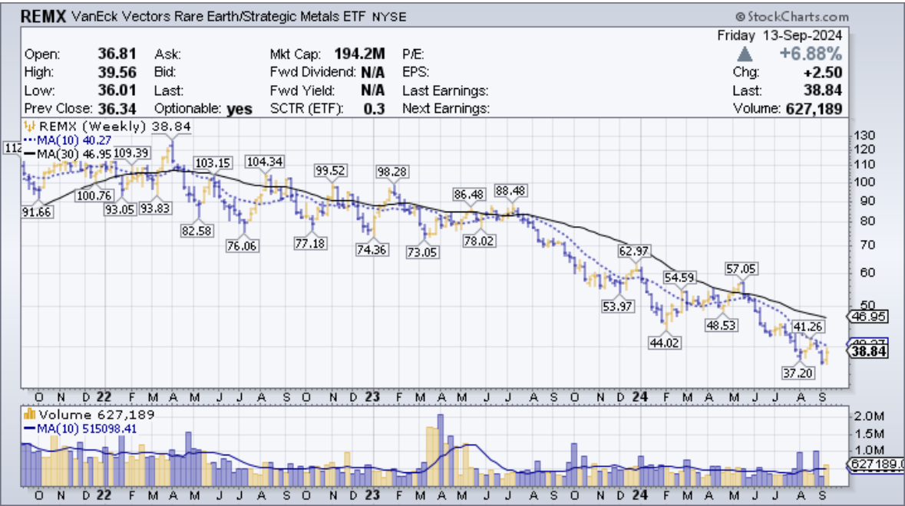Click the MA(10) 40.27 price legend
Image resolution: width=905 pixels, height=506 pixels.
[68, 140]
